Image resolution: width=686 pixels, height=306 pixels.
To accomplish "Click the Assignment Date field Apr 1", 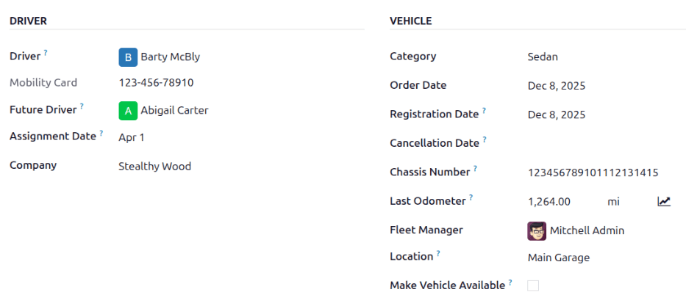I will 132,137.
